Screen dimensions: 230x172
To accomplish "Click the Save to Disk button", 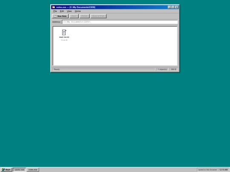I will pyautogui.click(x=98, y=16).
